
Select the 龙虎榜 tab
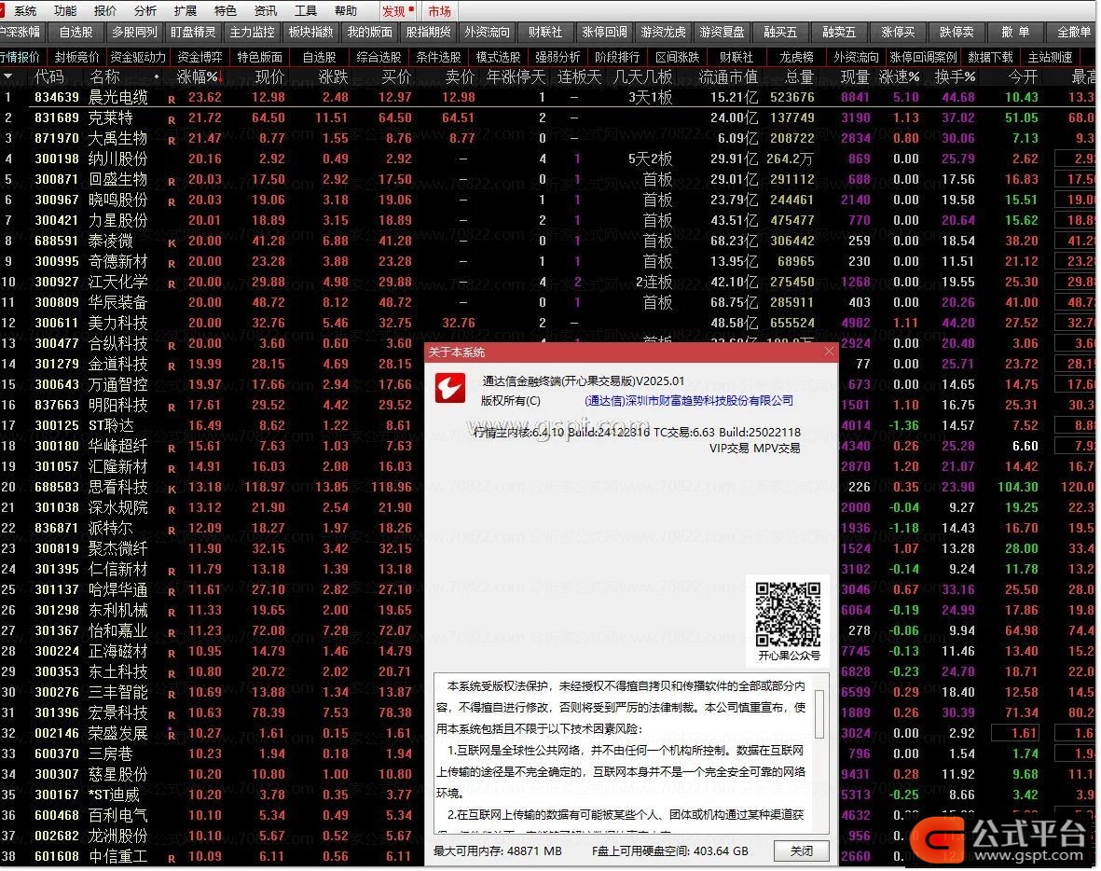pos(796,57)
